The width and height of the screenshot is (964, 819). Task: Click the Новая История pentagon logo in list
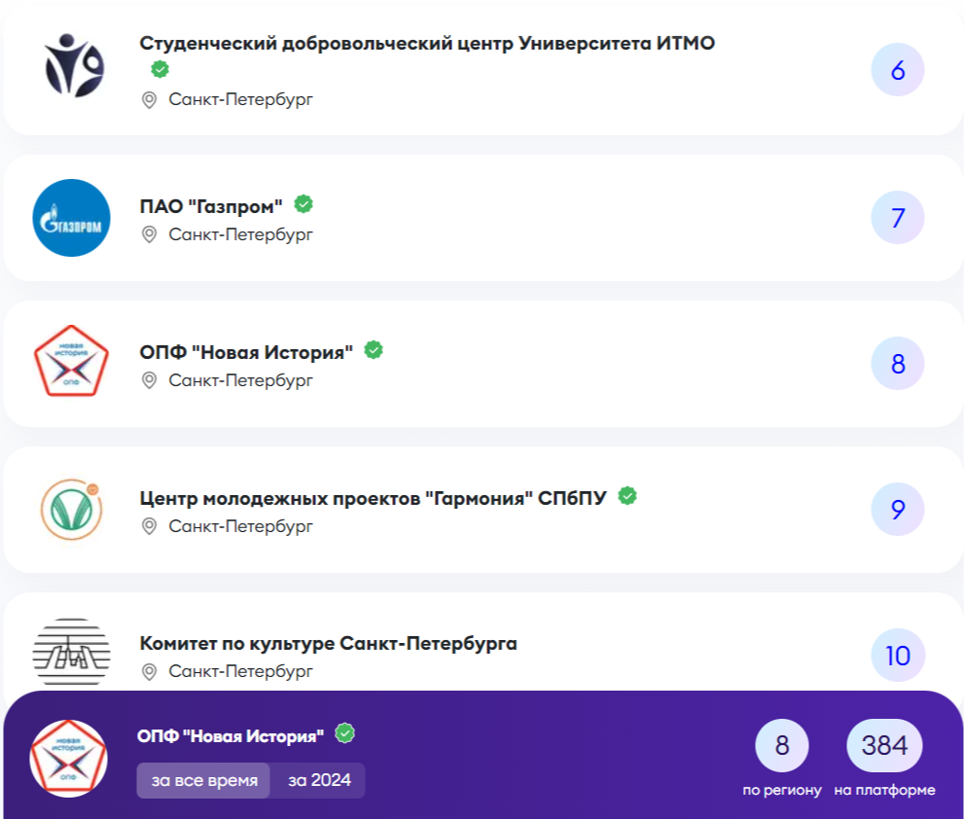coord(71,362)
